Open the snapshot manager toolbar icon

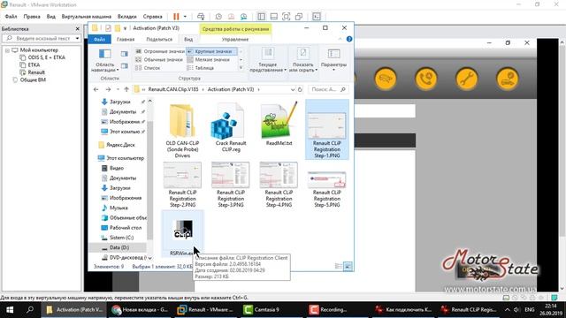coord(244,17)
